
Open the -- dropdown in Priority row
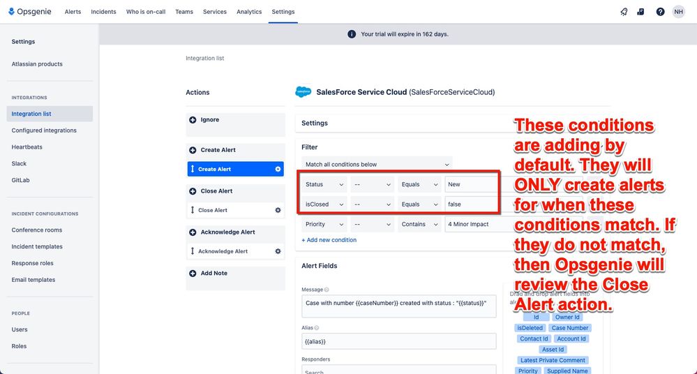(x=373, y=225)
